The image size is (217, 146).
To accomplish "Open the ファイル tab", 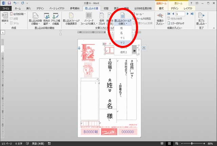I will pyautogui.click(x=6, y=8).
